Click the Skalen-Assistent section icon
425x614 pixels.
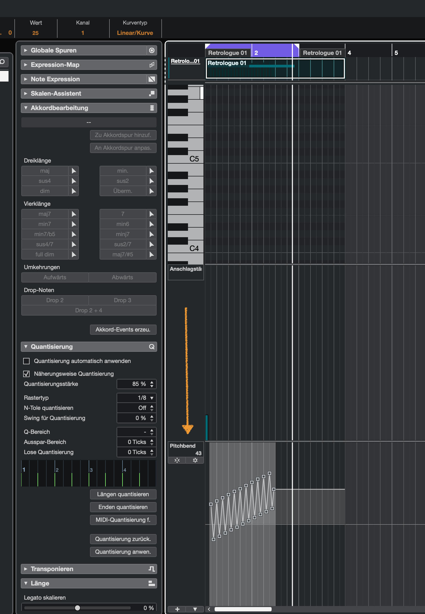click(x=152, y=94)
